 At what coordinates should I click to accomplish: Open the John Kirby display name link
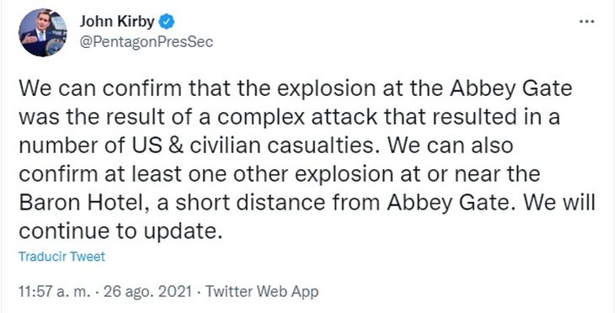tap(117, 22)
